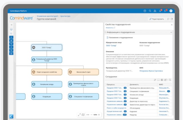Open the Юсупова employee link
The image size is (183, 120).
[x=164, y=98]
